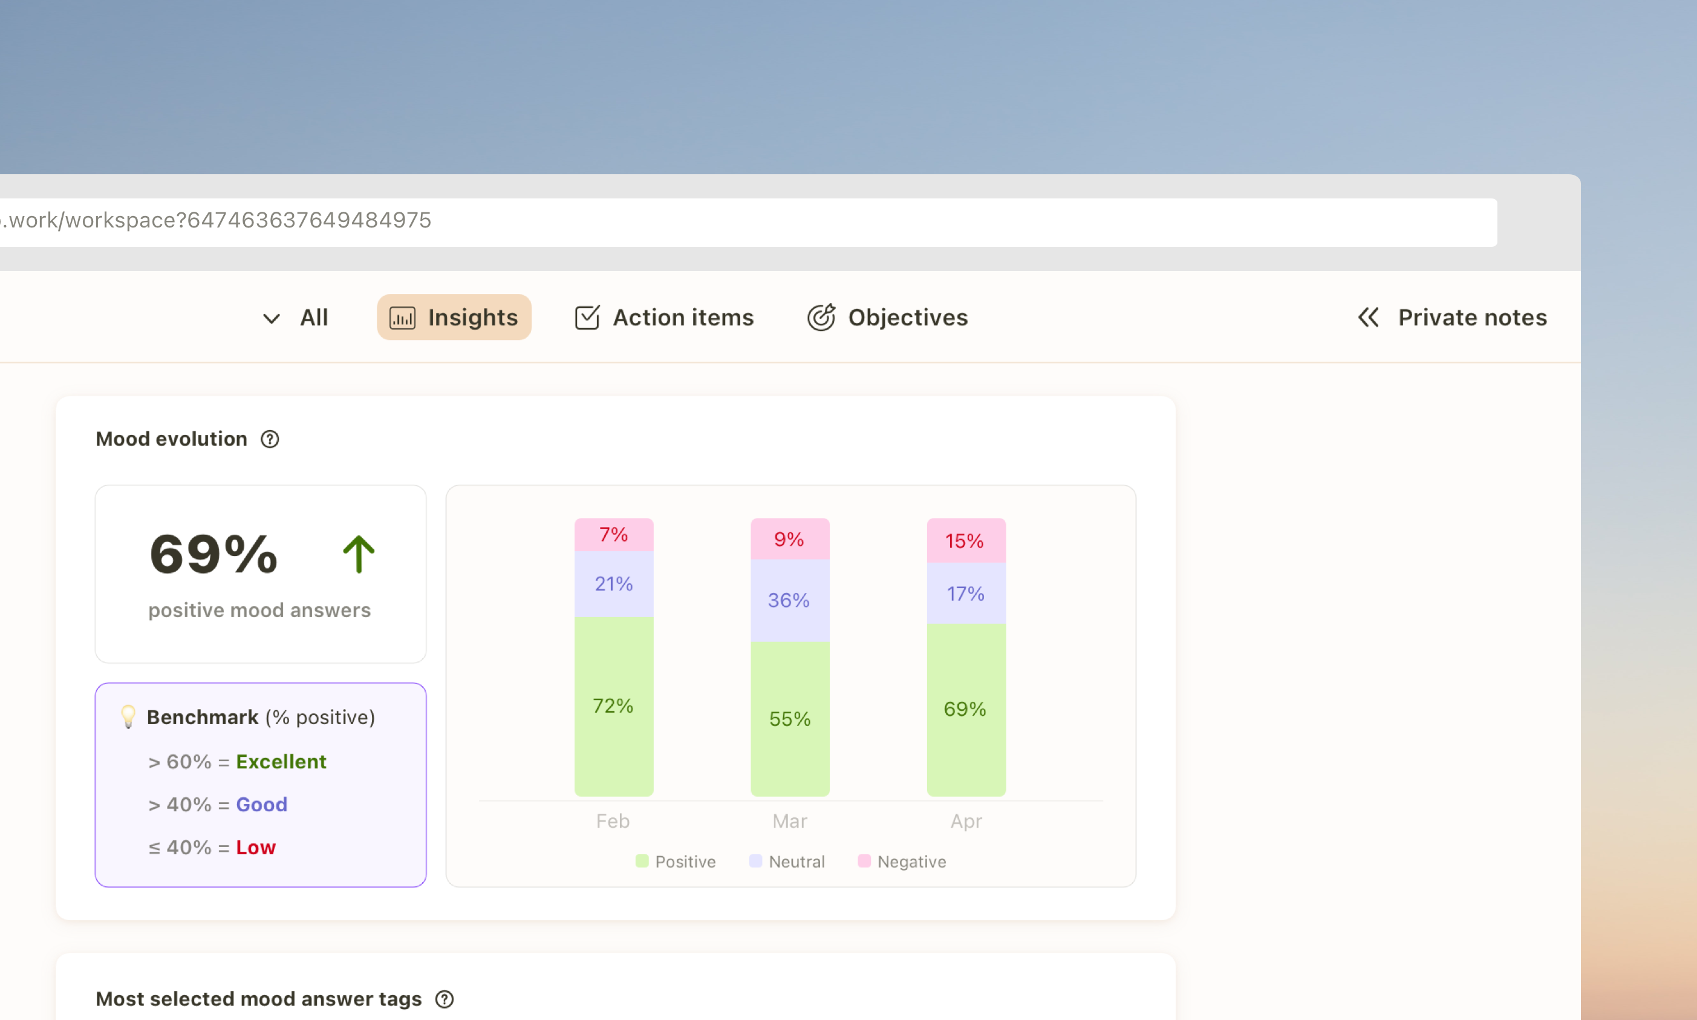Click the Feb axis label
This screenshot has width=1697, height=1020.
coord(612,821)
